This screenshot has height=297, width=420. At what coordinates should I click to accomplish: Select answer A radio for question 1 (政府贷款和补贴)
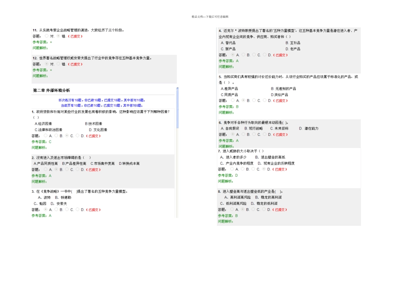pyautogui.click(x=46, y=136)
